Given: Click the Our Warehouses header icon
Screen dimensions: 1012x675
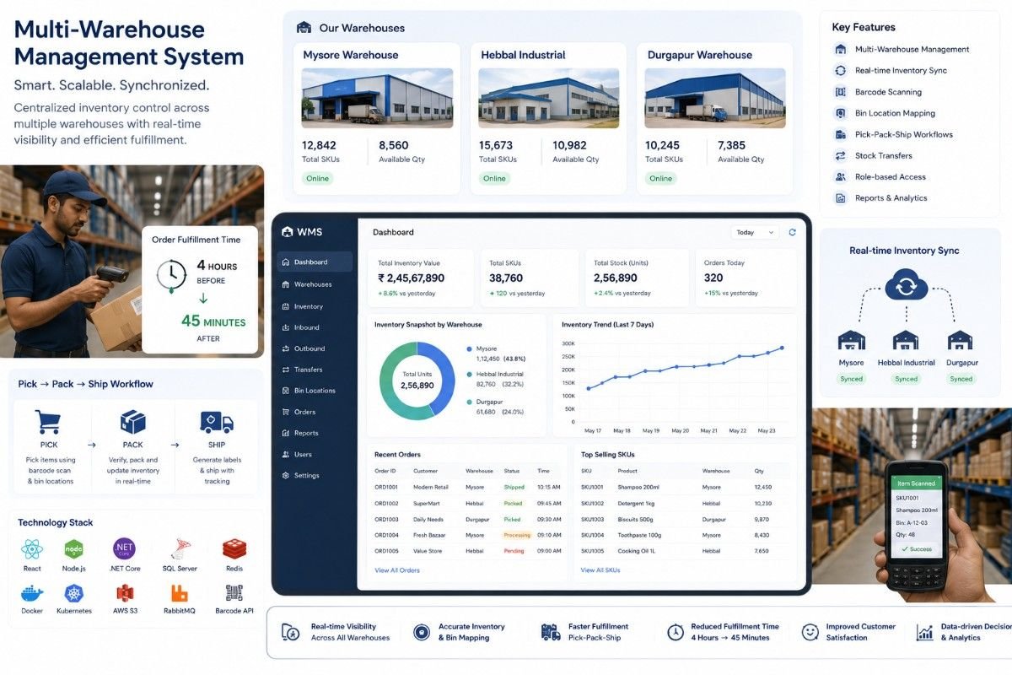Looking at the screenshot, I should coord(304,28).
